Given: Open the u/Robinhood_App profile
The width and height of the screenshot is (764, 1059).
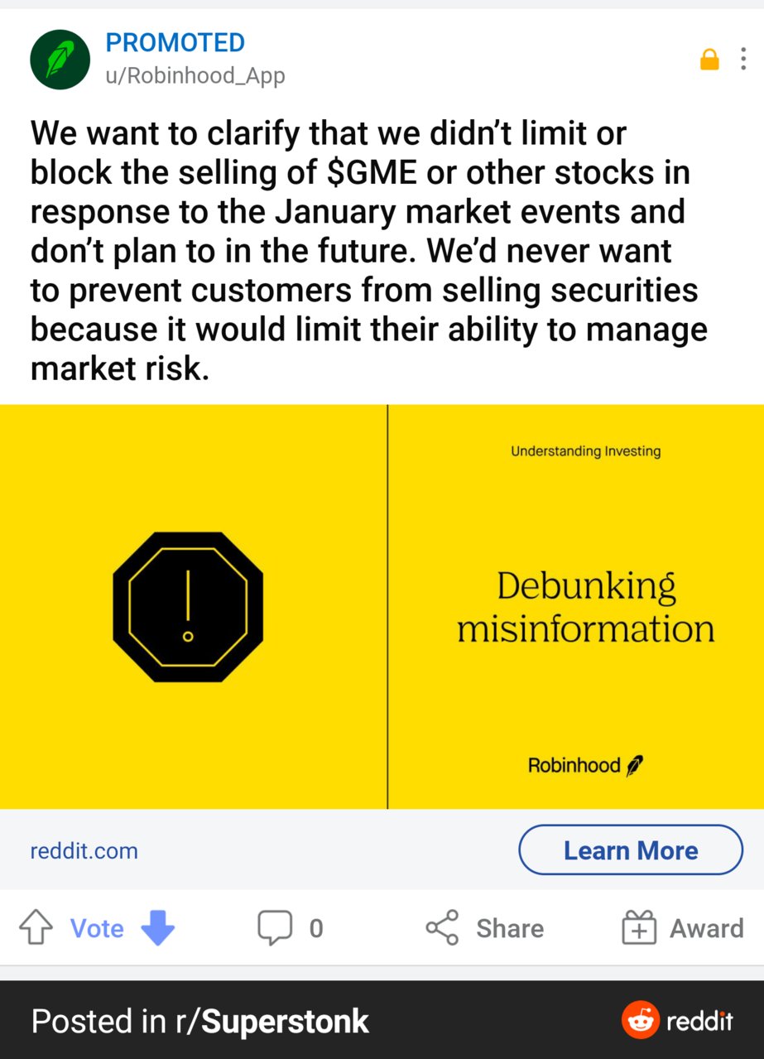Looking at the screenshot, I should click(x=195, y=76).
